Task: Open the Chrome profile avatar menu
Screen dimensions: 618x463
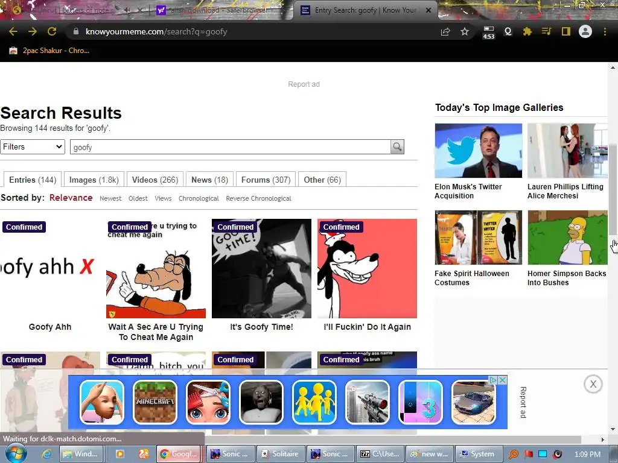Action: [x=585, y=31]
